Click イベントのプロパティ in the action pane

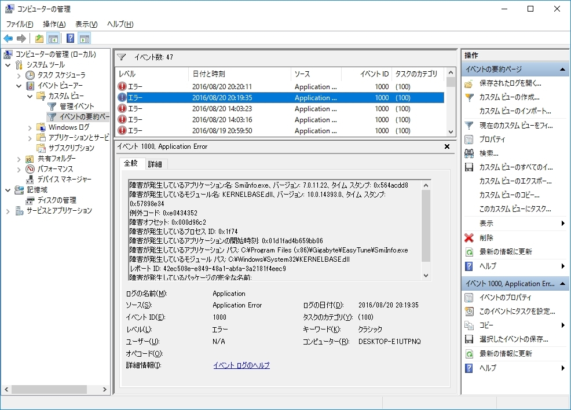point(505,298)
